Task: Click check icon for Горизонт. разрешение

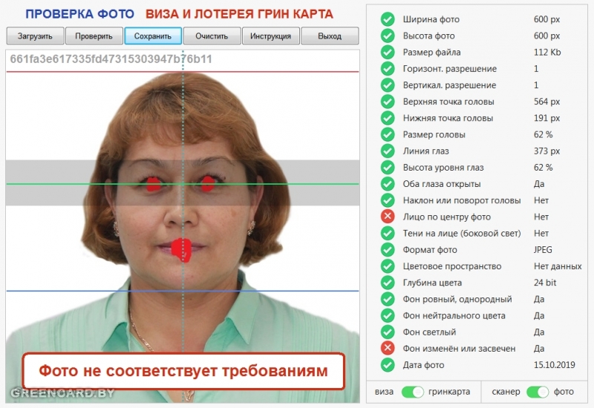Action: [388, 68]
